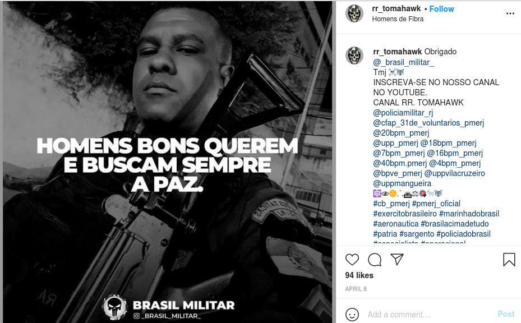Open April 8 post date link
The width and height of the screenshot is (521, 323).
356,289
